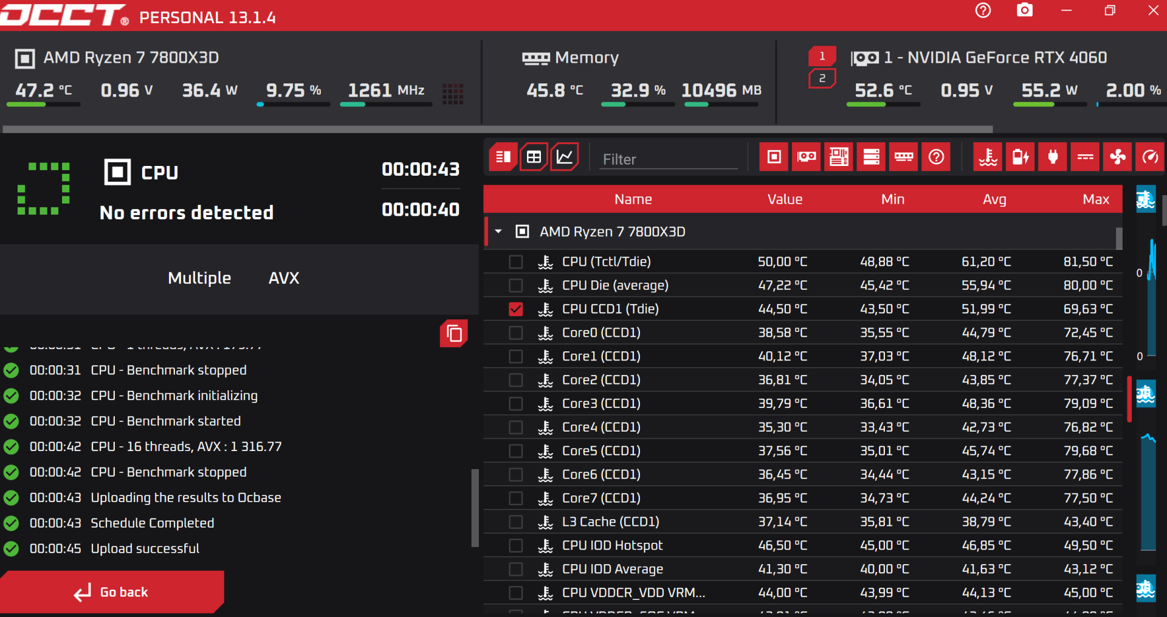
Task: Toggle the graphics card sensor filter icon
Action: coord(807,157)
